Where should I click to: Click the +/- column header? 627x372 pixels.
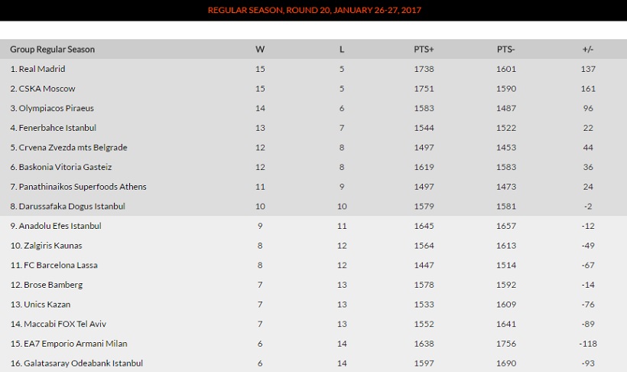[x=587, y=49]
